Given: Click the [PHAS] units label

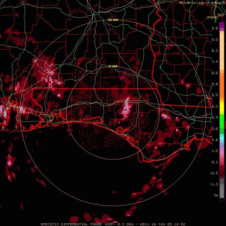Looking at the screenshot, I should tap(212, 17).
